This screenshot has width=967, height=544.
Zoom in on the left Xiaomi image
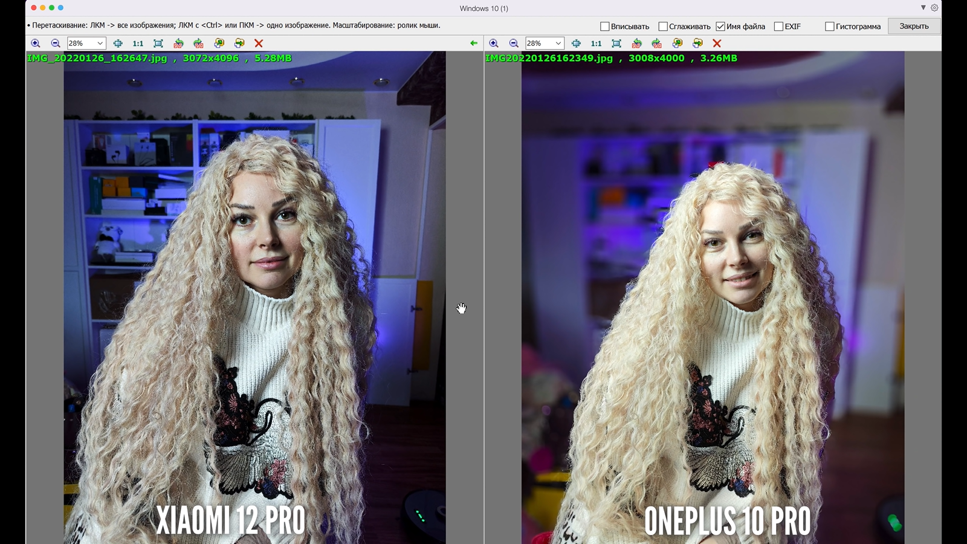(x=36, y=44)
